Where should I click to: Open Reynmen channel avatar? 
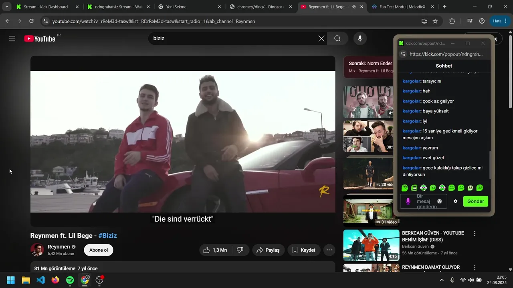click(x=37, y=250)
